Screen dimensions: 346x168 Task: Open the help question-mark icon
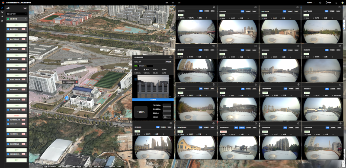tap(320, 3)
